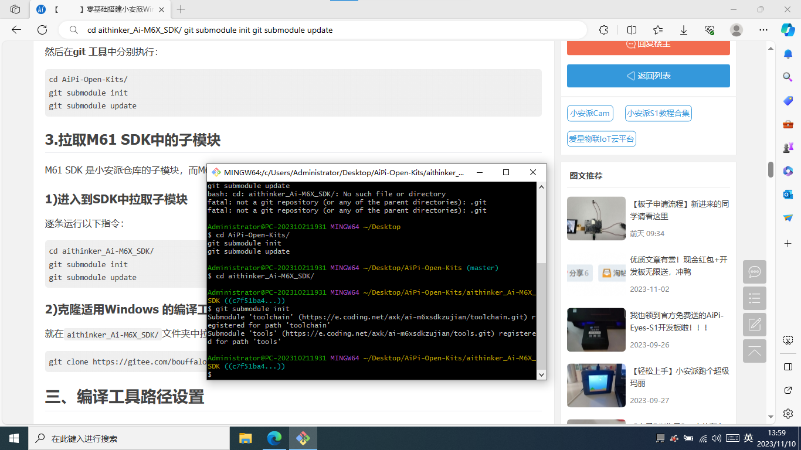This screenshot has width=801, height=450.
Task: Open the Shopping tag icon in sidebar
Action: [x=788, y=100]
